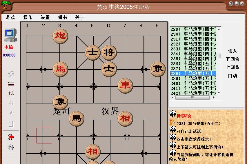Click the 读入 button
The height and width of the screenshot is (164, 247).
[x=233, y=51]
